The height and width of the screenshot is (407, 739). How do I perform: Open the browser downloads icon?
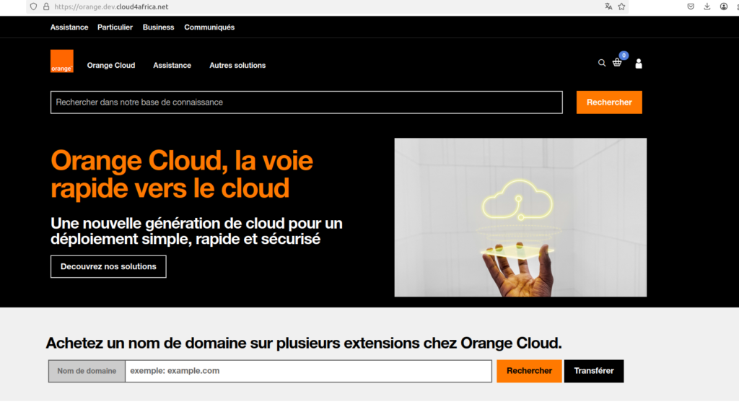pos(707,6)
